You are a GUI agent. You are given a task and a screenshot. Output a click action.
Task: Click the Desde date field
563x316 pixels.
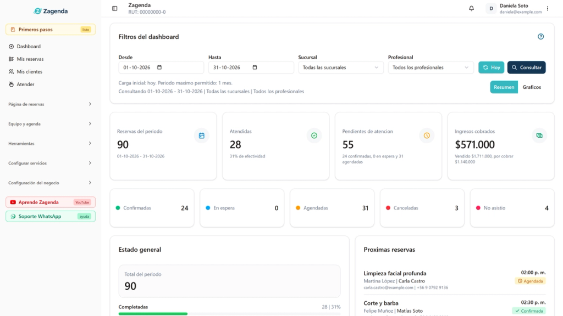click(x=161, y=67)
